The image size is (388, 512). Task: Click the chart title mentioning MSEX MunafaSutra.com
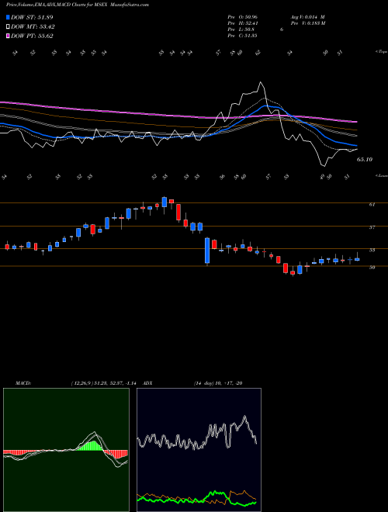pyautogui.click(x=78, y=5)
